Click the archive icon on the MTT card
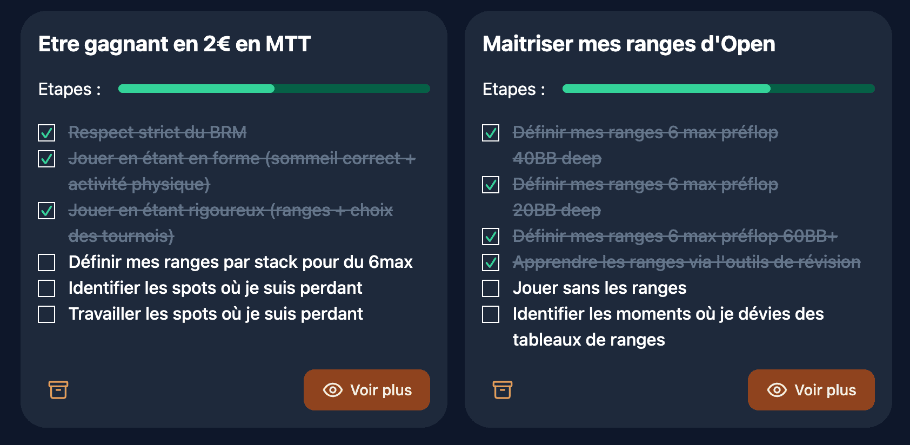This screenshot has width=910, height=445. pos(58,389)
